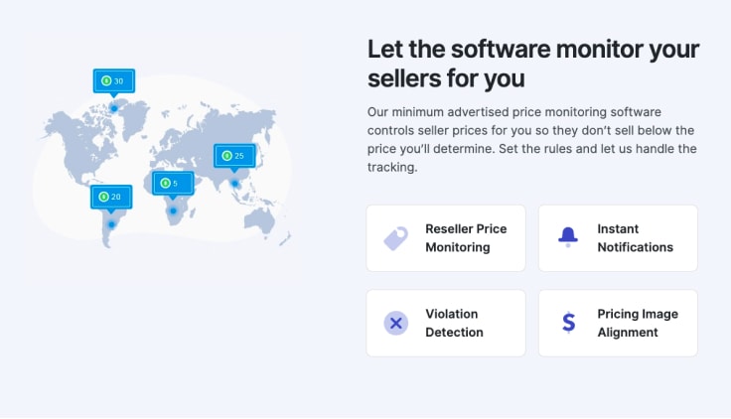Select the map price marker showing 25
The width and height of the screenshot is (731, 419).
(x=234, y=156)
